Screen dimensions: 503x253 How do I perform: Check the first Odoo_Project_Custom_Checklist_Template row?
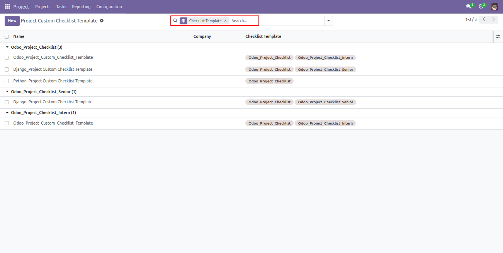[7, 58]
